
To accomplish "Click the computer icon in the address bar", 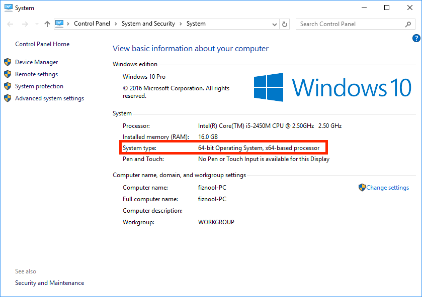I will click(60, 24).
